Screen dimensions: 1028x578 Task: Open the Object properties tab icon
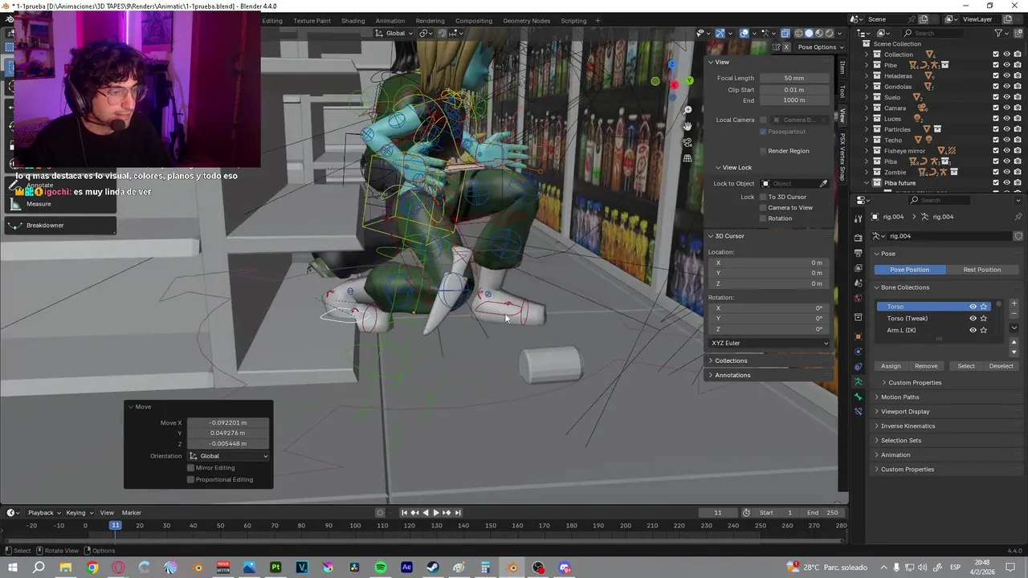tap(858, 336)
